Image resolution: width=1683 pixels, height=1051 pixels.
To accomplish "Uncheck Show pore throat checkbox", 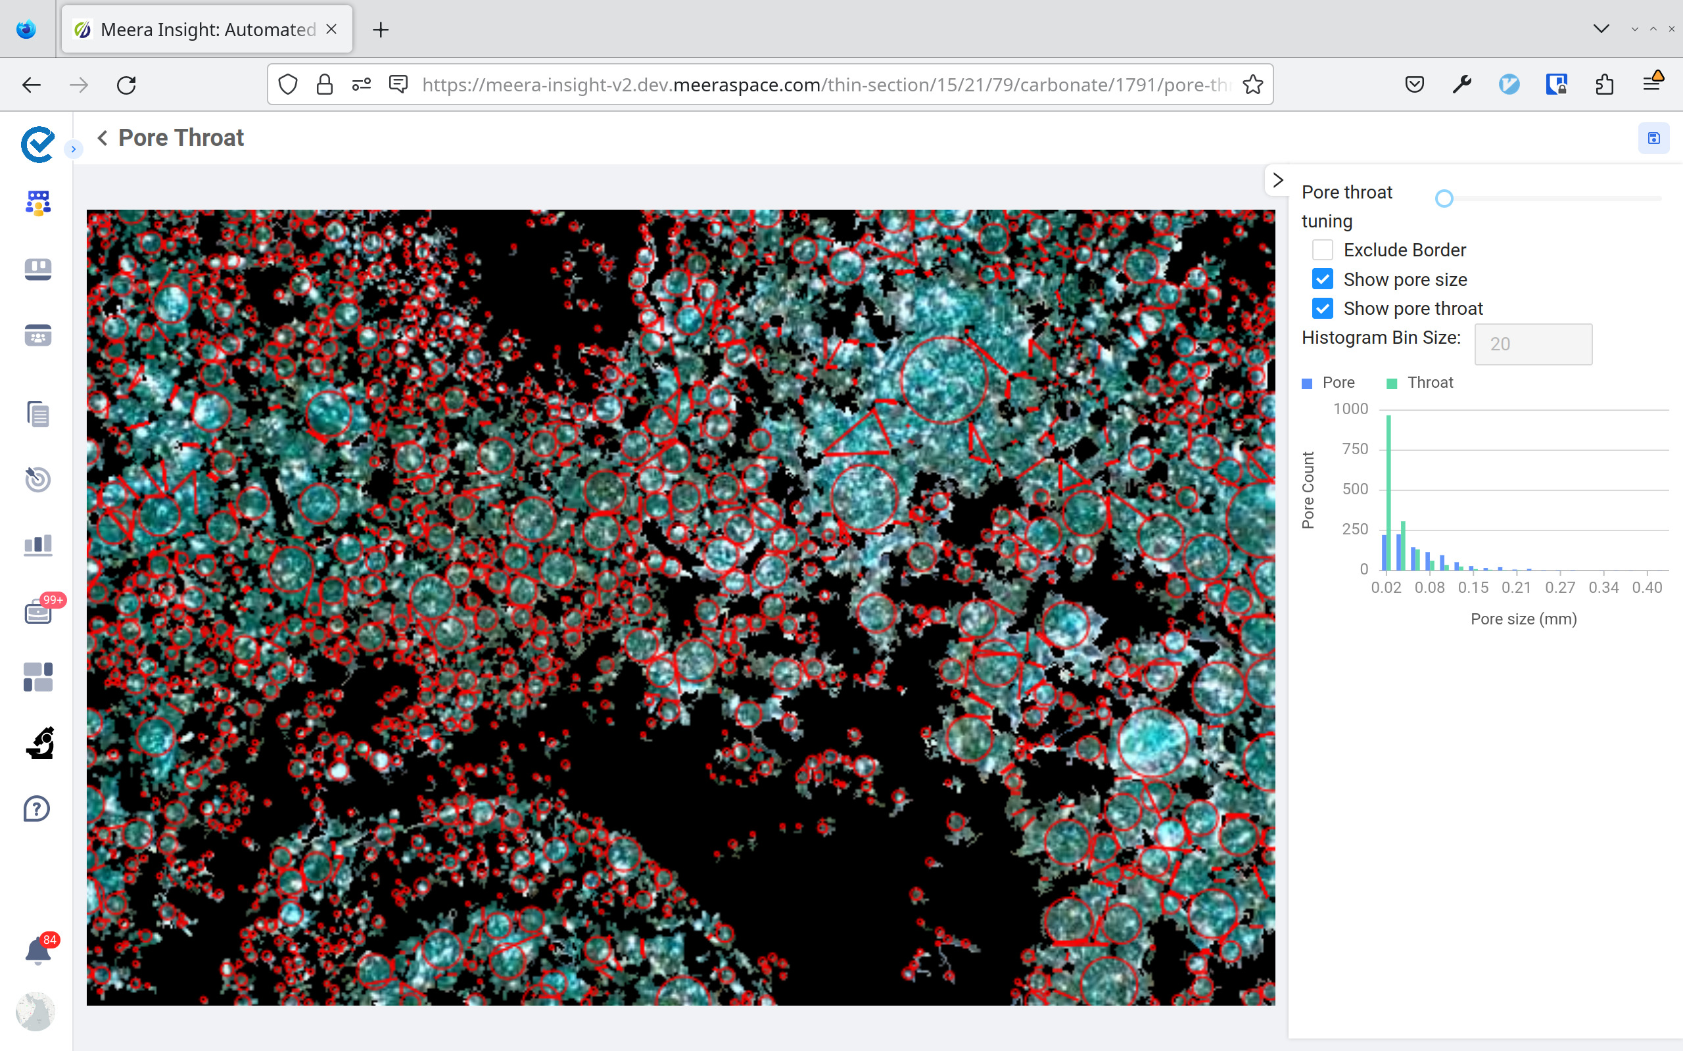I will [x=1322, y=308].
